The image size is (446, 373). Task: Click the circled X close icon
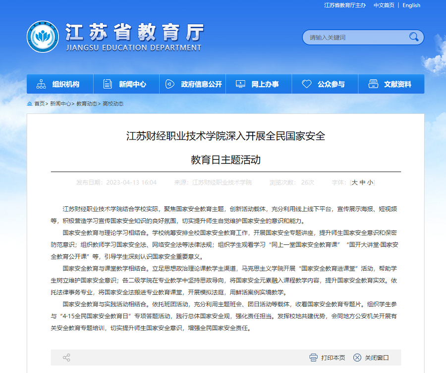tap(357, 357)
